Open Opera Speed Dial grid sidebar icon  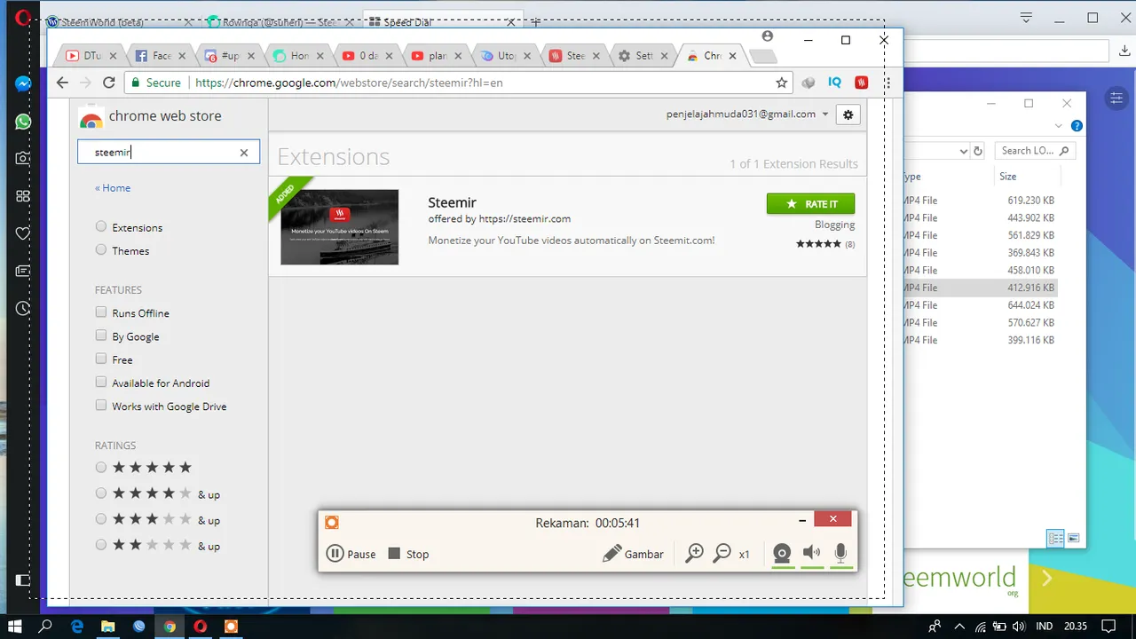[x=23, y=195]
